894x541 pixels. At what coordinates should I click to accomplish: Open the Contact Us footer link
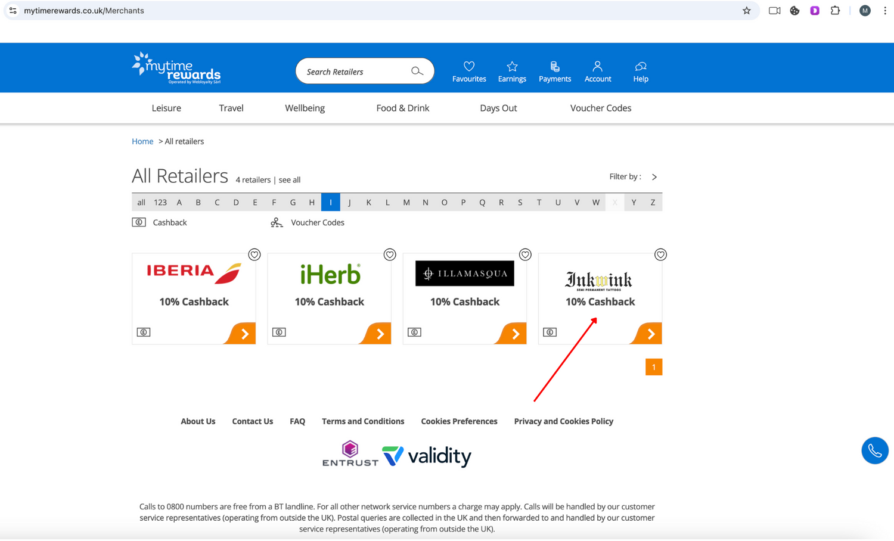pos(253,421)
